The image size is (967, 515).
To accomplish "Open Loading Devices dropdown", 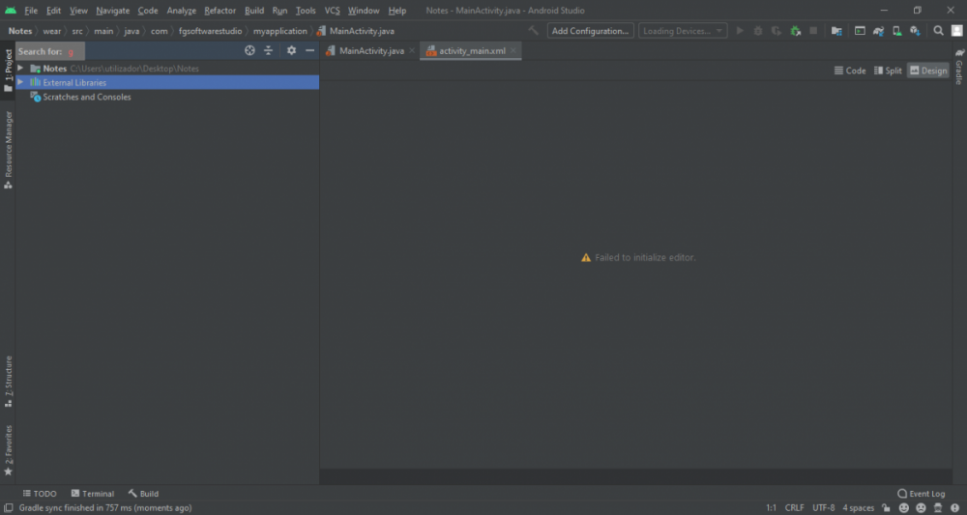I will click(x=683, y=31).
